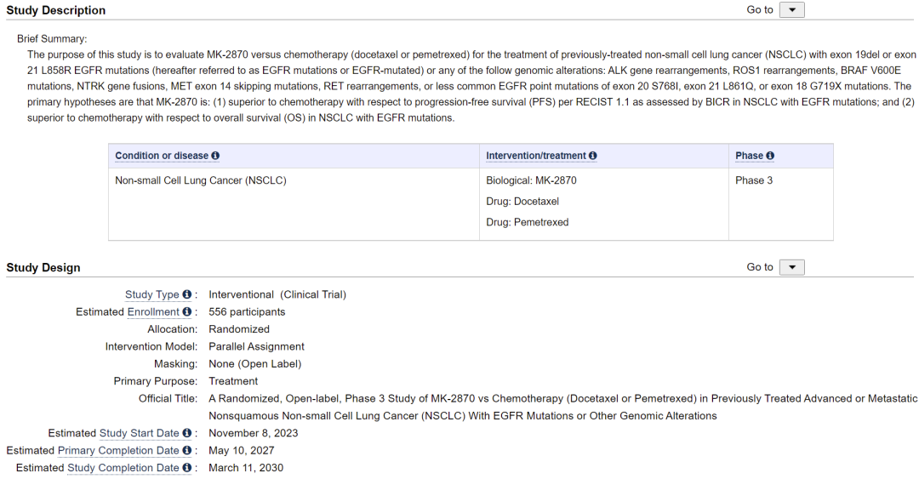919x479 pixels.
Task: Select the Intervention/treatment column header
Action: (x=536, y=156)
